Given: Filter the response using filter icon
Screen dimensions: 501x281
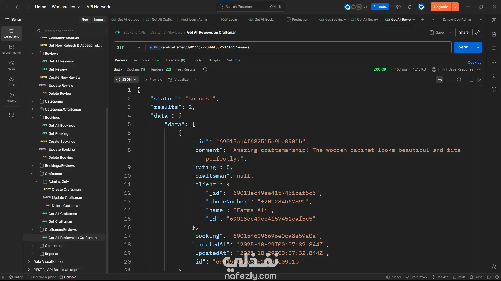Looking at the screenshot, I should [x=451, y=80].
